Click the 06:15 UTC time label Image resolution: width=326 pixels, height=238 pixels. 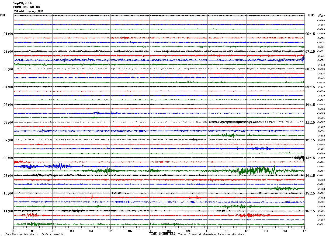pyautogui.click(x=310, y=34)
